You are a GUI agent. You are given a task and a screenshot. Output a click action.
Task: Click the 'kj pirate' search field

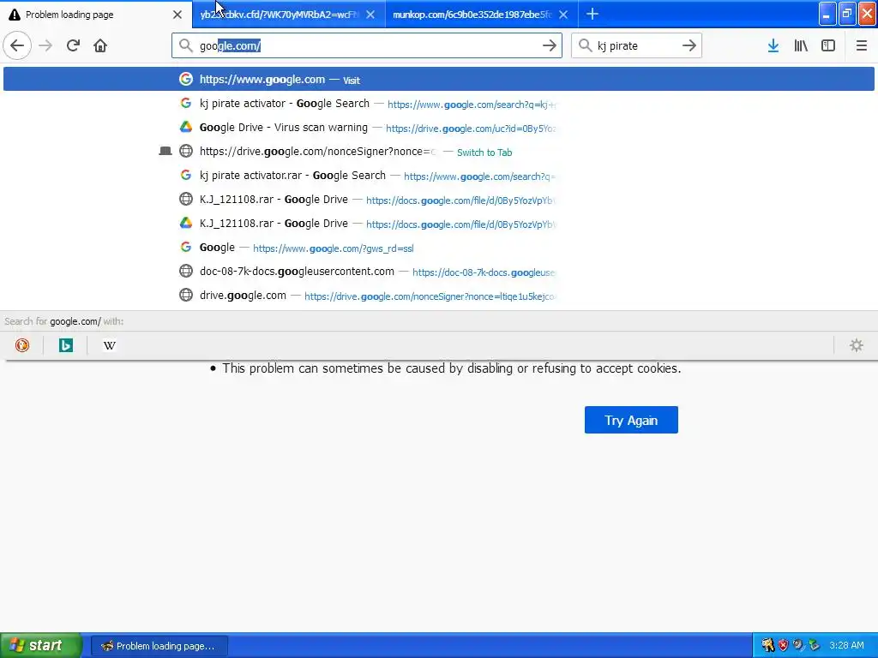[x=636, y=45]
